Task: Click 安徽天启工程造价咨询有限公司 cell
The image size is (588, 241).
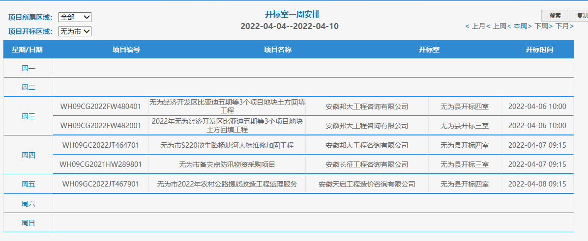Action: coord(367,184)
